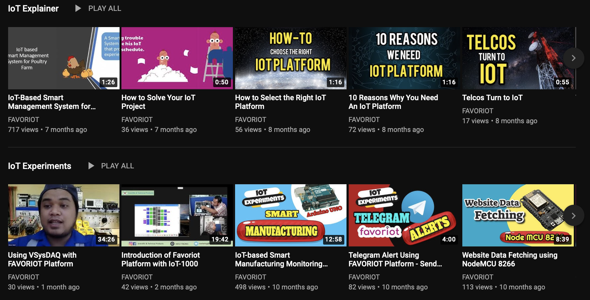Click title 'How to Solve Your IoT Project'
Screen dimensions: 590x300
[x=158, y=102]
